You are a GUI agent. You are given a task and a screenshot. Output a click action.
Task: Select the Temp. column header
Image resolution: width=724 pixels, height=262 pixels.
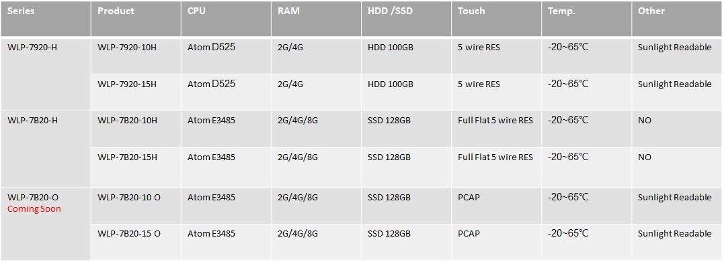586,19
